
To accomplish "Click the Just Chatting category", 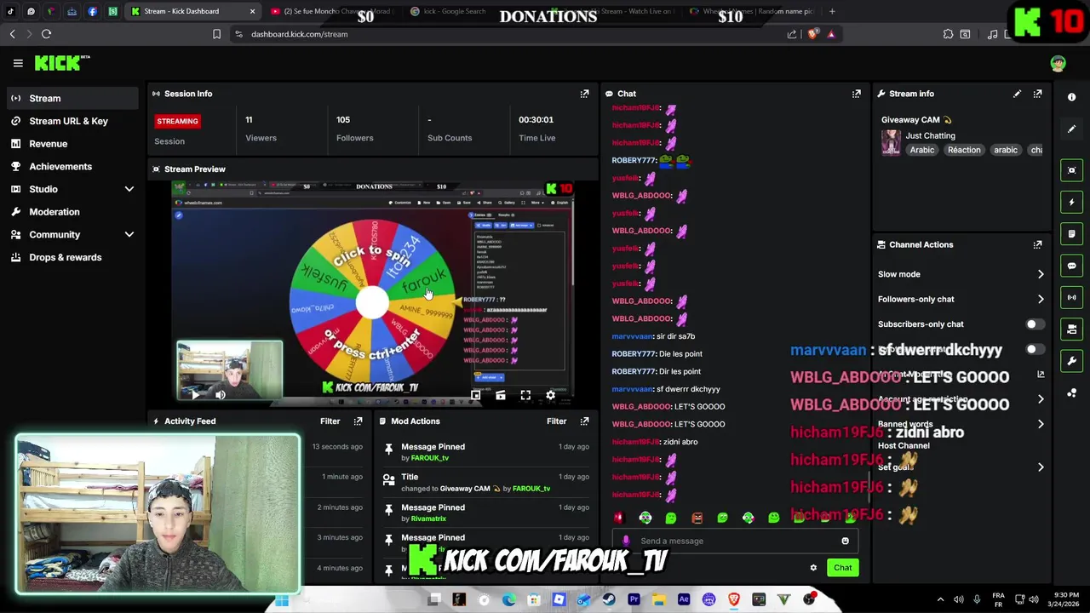I will pos(930,135).
